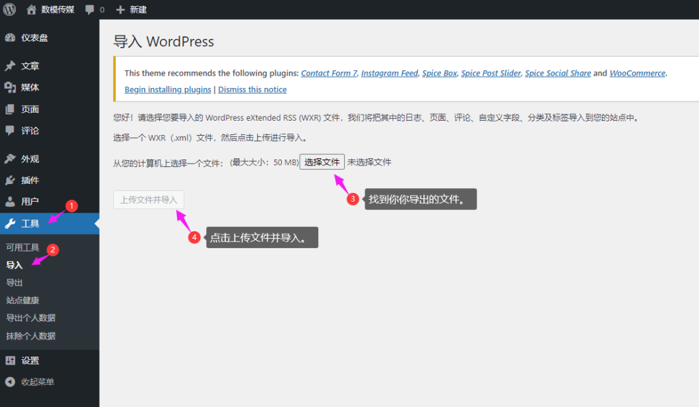Screen dimensions: 699x407
Task: Click the 页面 pages icon
Action: [x=10, y=109]
